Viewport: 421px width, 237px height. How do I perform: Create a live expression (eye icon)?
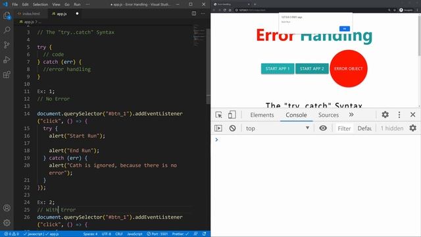pyautogui.click(x=323, y=128)
